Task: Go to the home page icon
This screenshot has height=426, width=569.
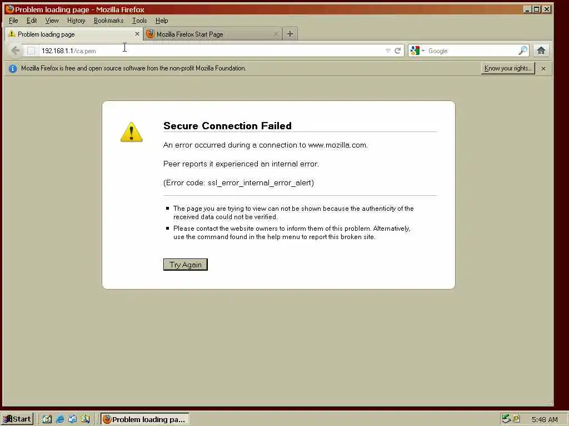Action: pyautogui.click(x=541, y=50)
